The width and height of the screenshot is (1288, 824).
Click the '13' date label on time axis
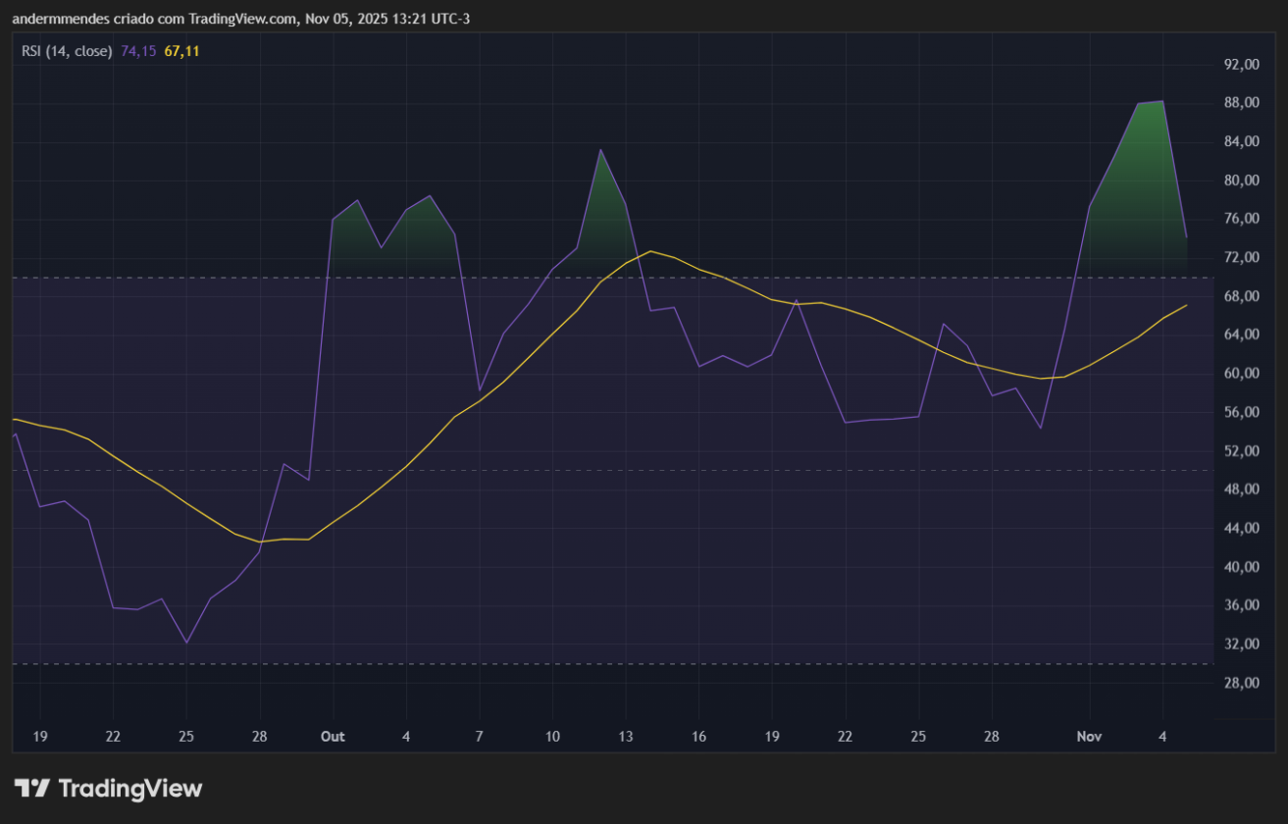point(625,736)
